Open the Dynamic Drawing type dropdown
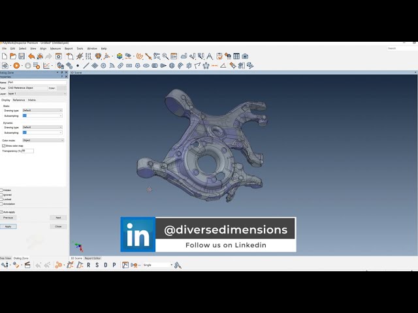 coord(42,127)
